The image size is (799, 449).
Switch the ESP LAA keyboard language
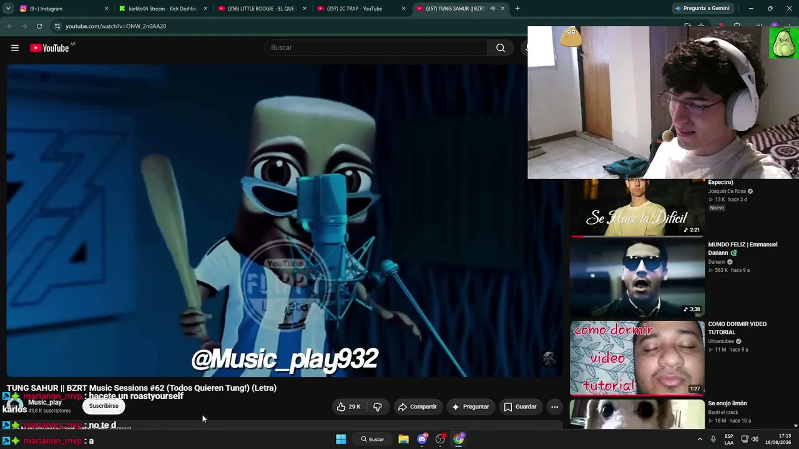(729, 439)
